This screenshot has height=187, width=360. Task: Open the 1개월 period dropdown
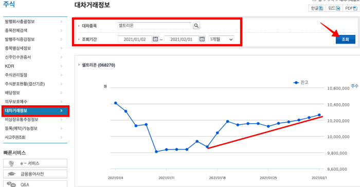point(221,39)
